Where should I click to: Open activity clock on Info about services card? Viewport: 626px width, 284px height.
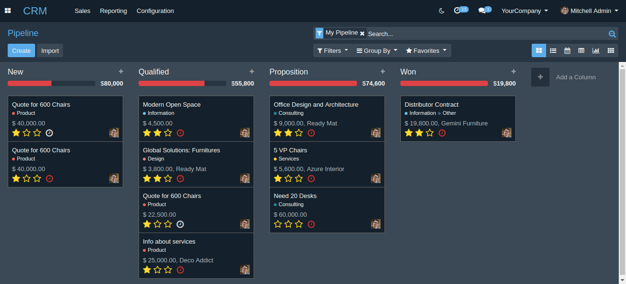pos(180,270)
